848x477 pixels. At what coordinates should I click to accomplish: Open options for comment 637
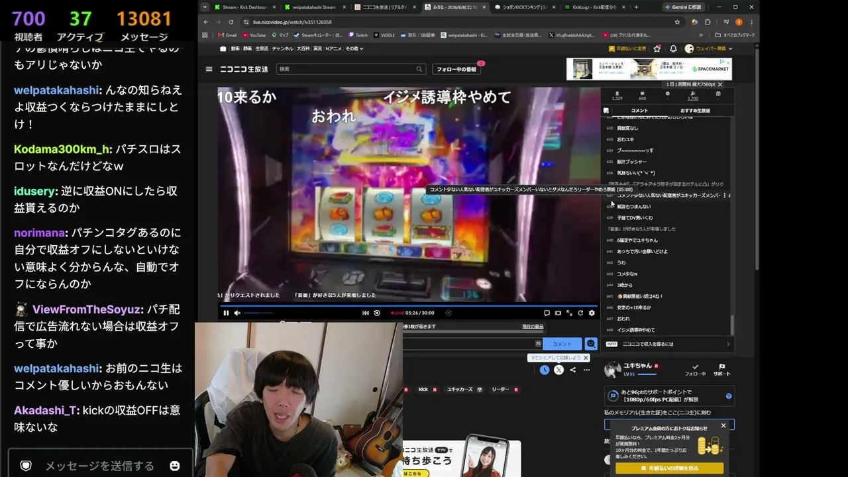(724, 195)
